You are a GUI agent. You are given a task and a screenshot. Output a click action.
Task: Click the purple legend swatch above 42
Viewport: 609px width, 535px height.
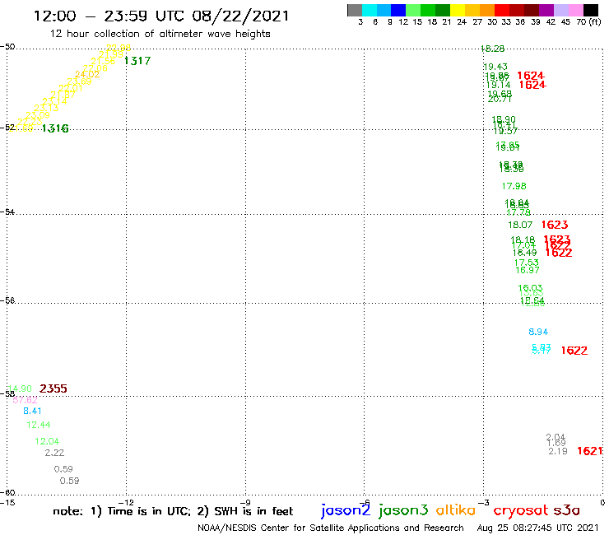pos(546,11)
